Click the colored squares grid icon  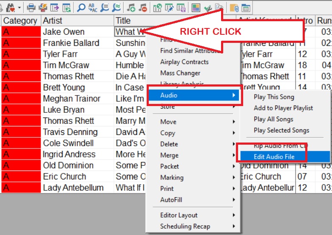(x=196, y=8)
